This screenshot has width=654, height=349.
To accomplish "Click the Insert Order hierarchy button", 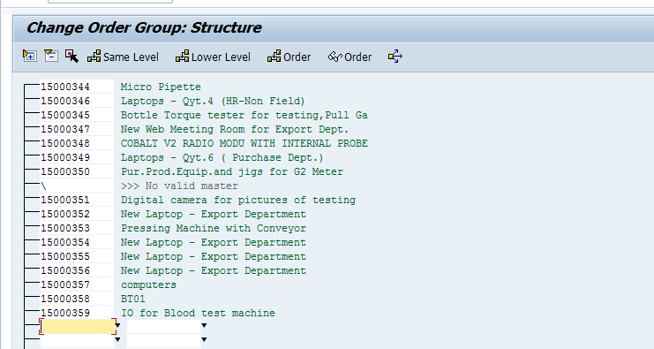I will pos(289,57).
